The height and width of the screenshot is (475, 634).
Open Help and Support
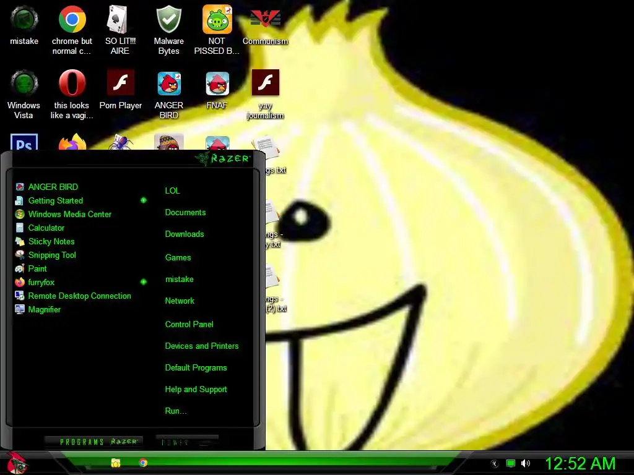[x=196, y=390]
